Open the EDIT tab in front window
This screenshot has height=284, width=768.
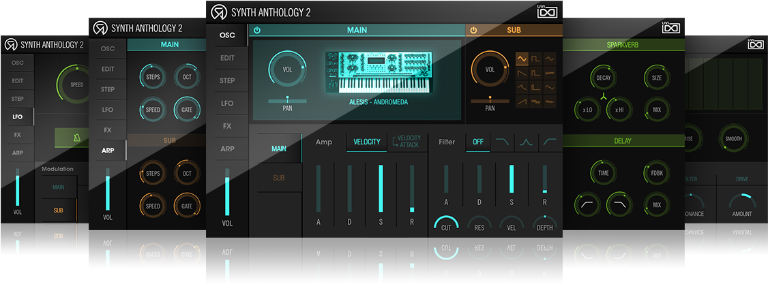tap(227, 58)
